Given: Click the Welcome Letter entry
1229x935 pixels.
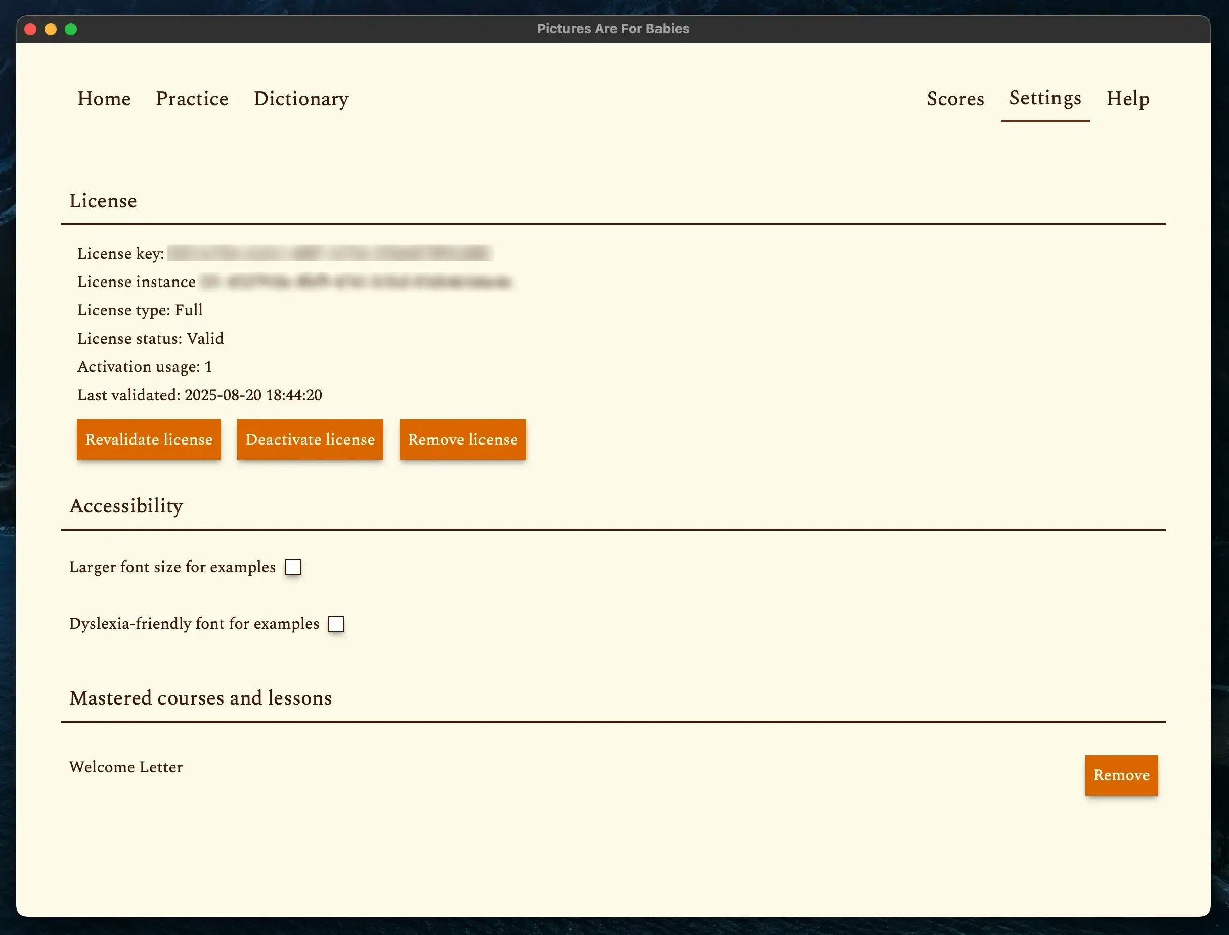Looking at the screenshot, I should click(126, 767).
